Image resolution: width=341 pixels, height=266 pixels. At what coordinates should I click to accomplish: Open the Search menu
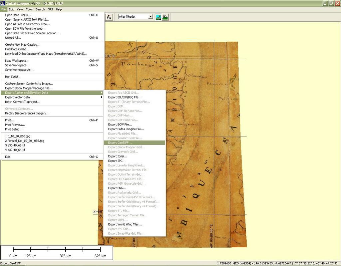coord(40,9)
